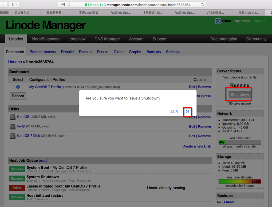Open Documentation in top navigation
The width and height of the screenshot is (272, 207).
(x=224, y=39)
